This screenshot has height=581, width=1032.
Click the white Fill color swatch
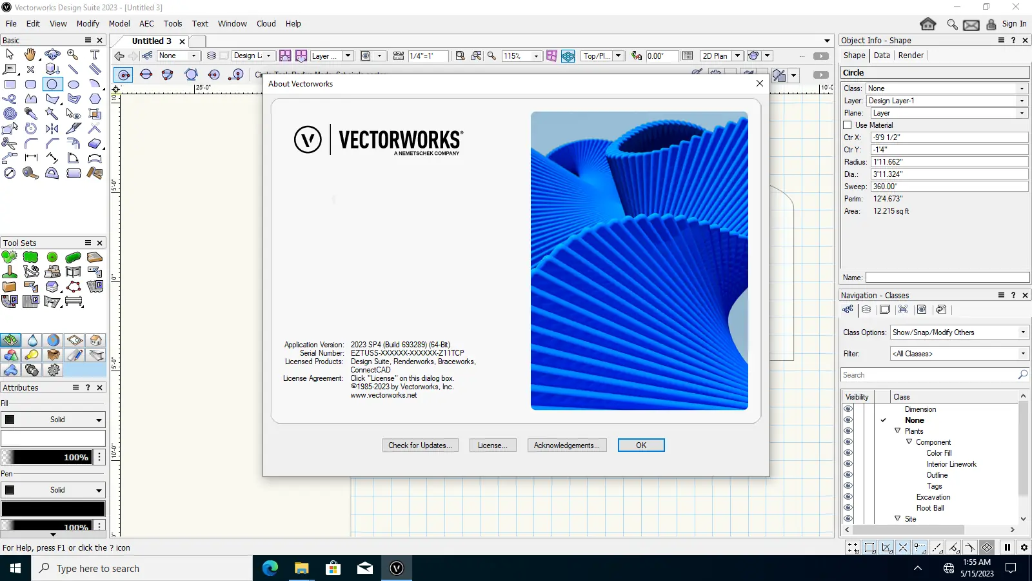[53, 438]
